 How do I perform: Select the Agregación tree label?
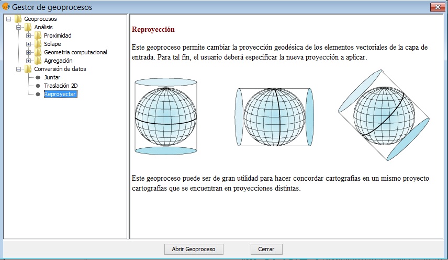58,61
